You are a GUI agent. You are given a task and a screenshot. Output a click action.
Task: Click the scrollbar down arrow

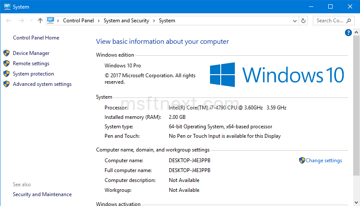click(356, 202)
